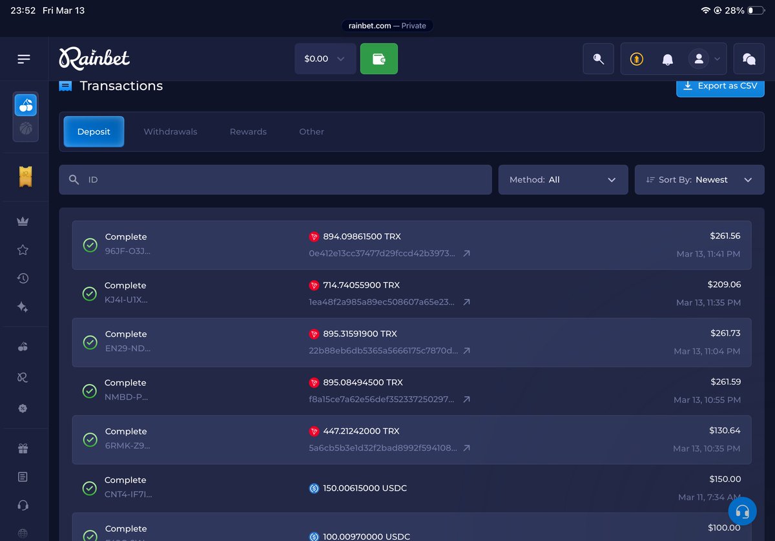The width and height of the screenshot is (775, 541).
Task: Open the floating blue live support button
Action: point(743,512)
